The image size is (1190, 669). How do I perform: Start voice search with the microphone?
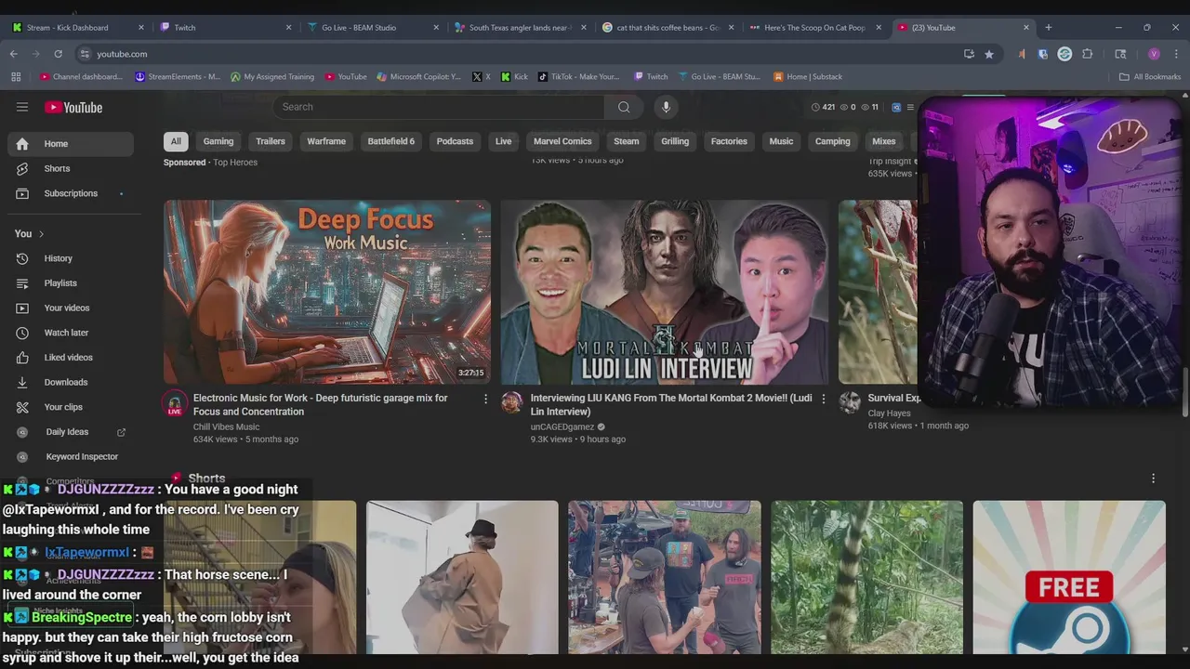(666, 107)
